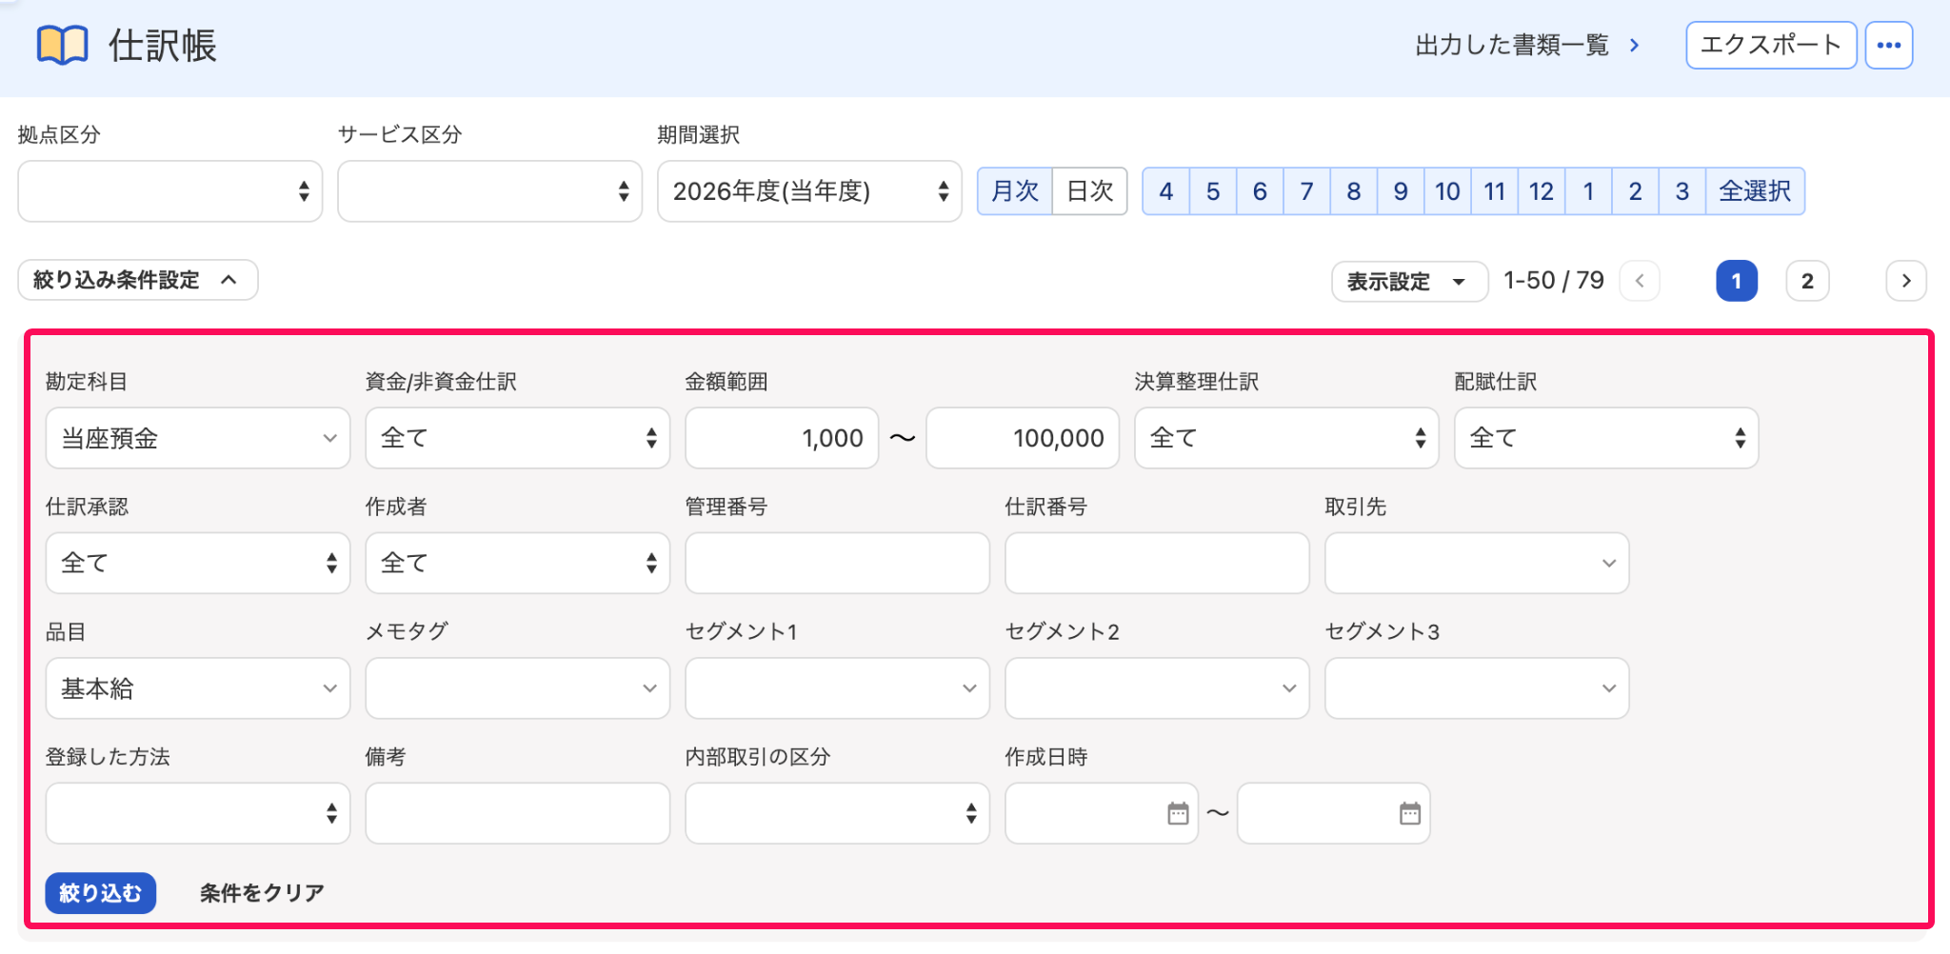Open 資金/非資金仕訳 dropdown

[x=518, y=438]
